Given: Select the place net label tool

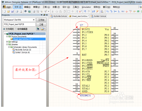Looking at the screenshot, I should (123, 11).
